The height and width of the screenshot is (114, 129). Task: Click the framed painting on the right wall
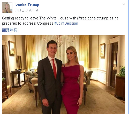(102, 51)
